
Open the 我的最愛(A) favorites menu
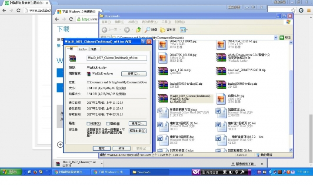pos(150,22)
